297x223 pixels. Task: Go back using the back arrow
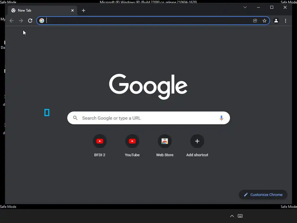pos(12,21)
